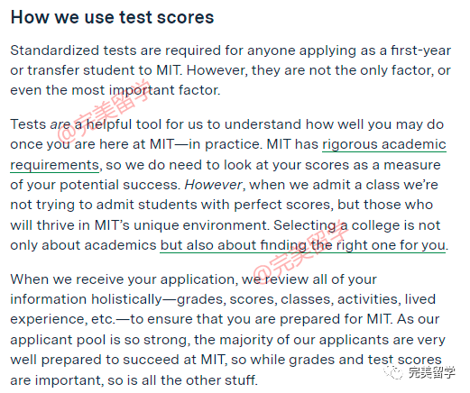
Task: Open 'but also about finding the right one for you' link
Action: click(x=302, y=245)
